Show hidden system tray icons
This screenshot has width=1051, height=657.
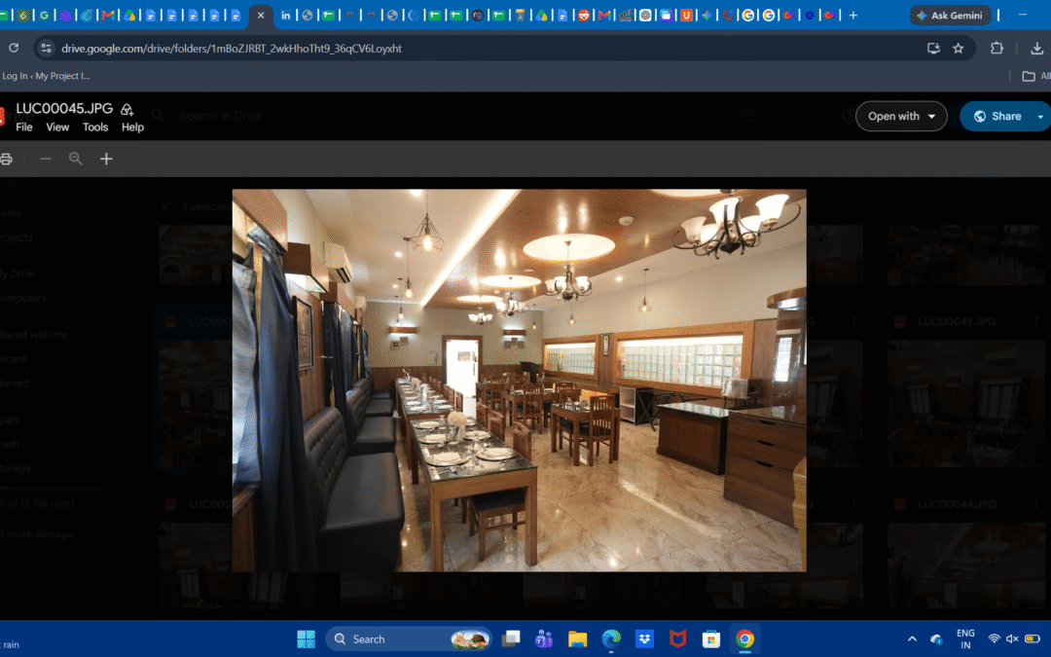912,639
